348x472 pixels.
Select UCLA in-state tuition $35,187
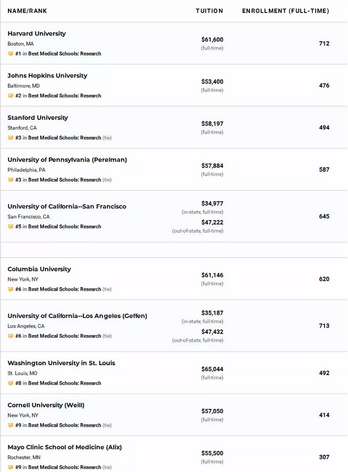pos(212,313)
